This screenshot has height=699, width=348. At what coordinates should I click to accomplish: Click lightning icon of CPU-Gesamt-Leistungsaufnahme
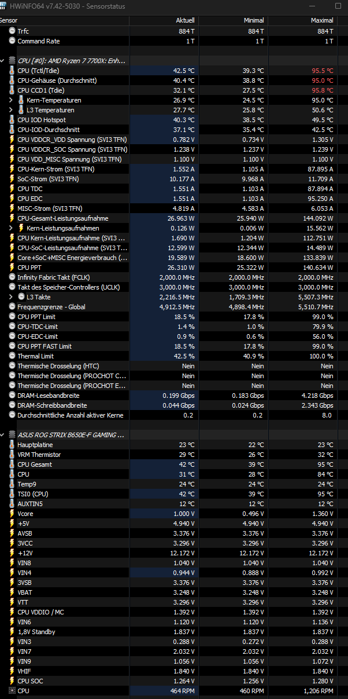[12, 218]
